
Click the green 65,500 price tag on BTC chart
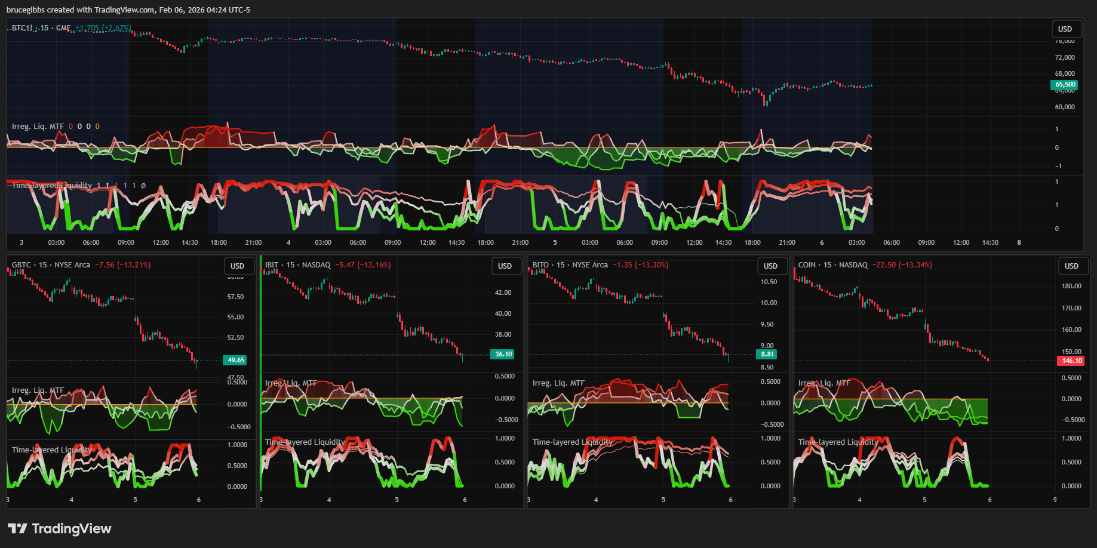pos(1065,85)
